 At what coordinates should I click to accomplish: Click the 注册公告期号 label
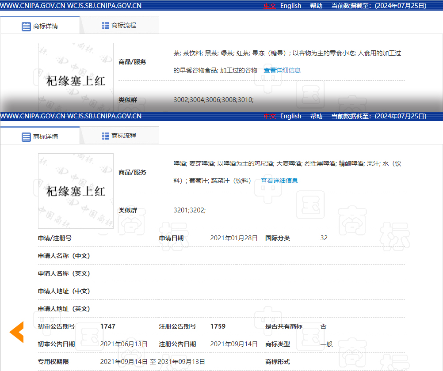(x=177, y=326)
